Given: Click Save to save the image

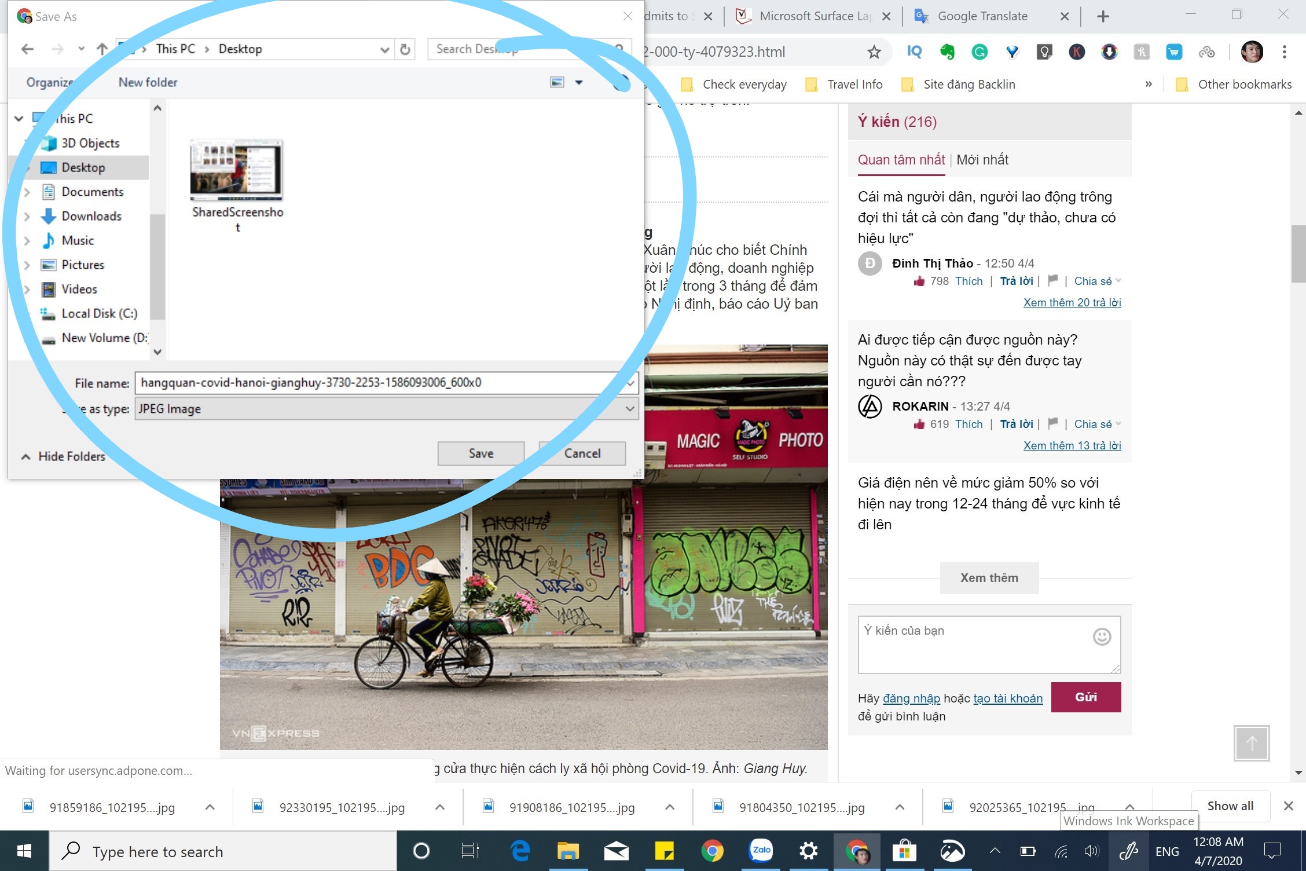Looking at the screenshot, I should (480, 453).
